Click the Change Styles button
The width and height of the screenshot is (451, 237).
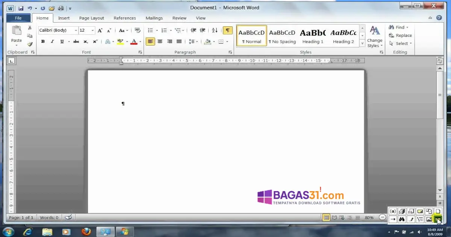375,37
